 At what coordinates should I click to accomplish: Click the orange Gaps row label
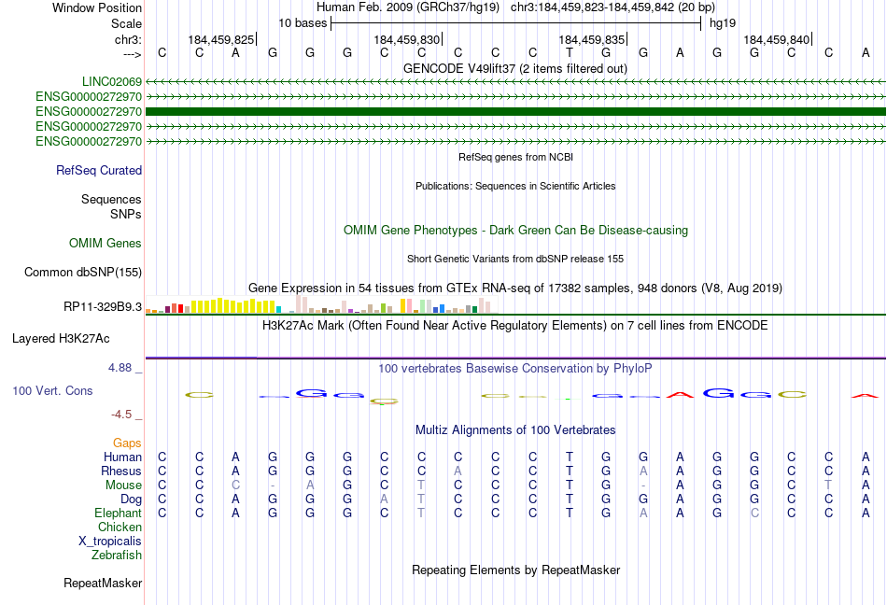[127, 443]
